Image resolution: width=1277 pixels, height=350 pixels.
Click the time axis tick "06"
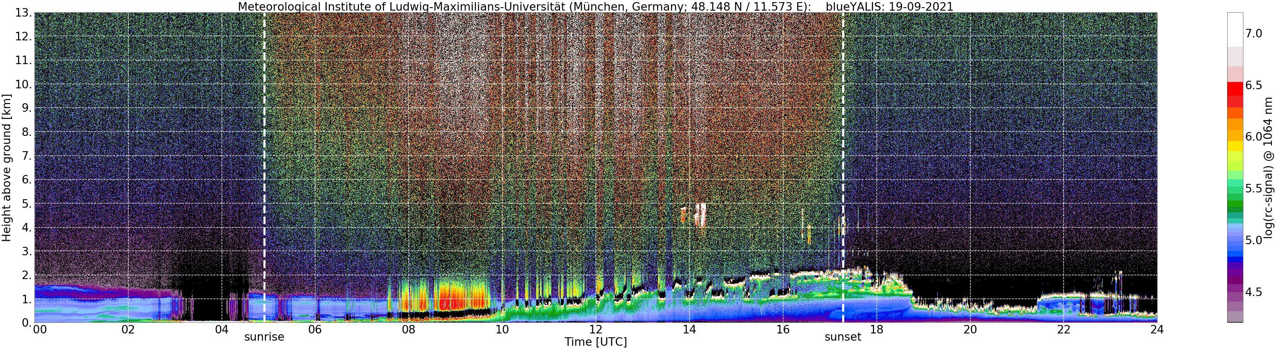tap(315, 330)
